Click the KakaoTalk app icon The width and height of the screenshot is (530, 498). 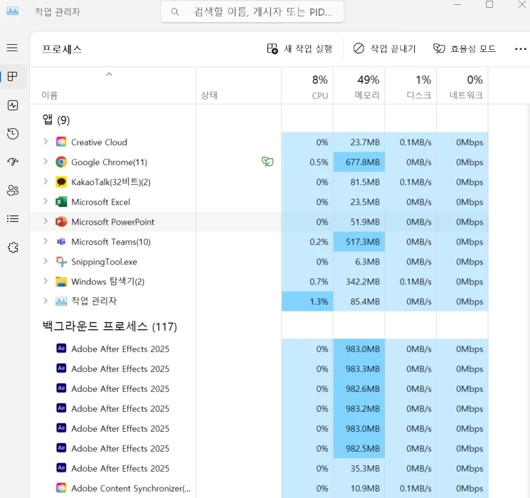[61, 182]
